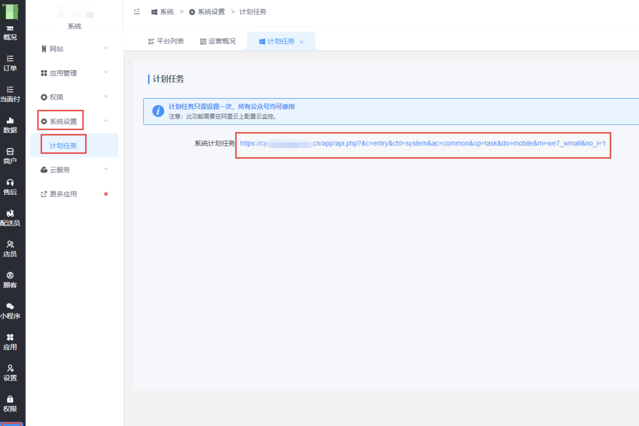
Task: Switch to the 平台列表 tab
Action: pos(166,41)
